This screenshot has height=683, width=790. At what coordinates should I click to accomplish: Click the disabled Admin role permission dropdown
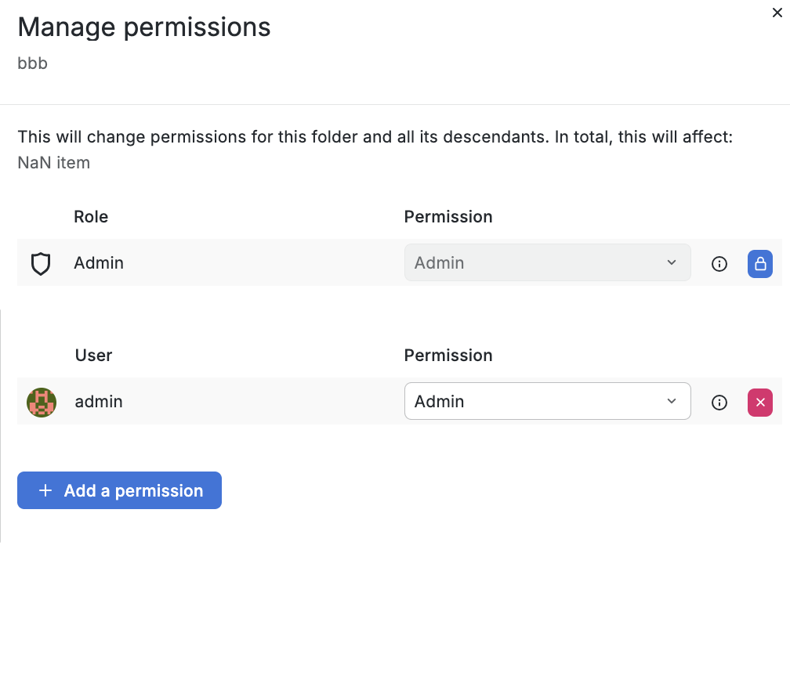547,262
